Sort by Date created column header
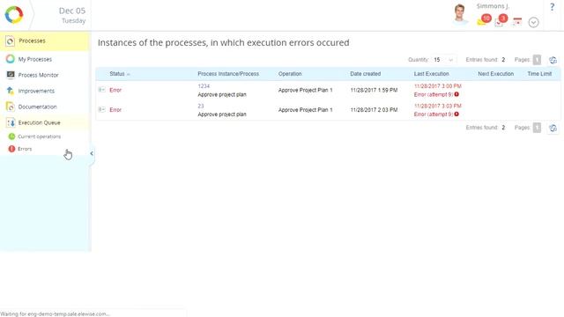 [x=366, y=74]
